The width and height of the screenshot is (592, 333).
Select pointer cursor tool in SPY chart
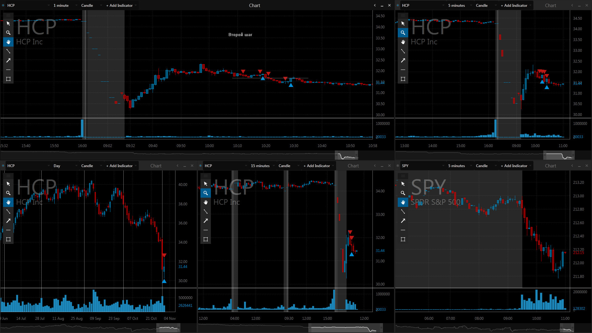point(403,184)
